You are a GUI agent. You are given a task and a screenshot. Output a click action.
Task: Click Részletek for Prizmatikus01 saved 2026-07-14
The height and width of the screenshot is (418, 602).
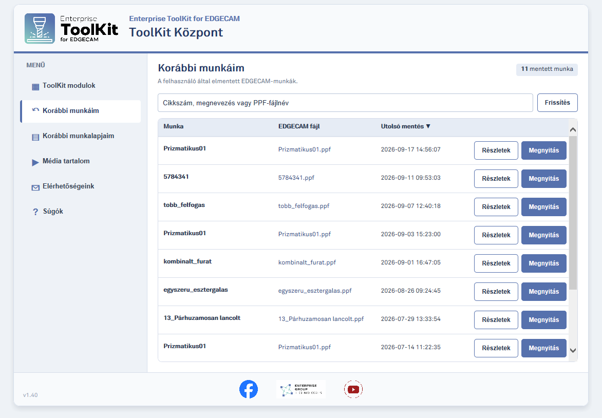pos(496,348)
